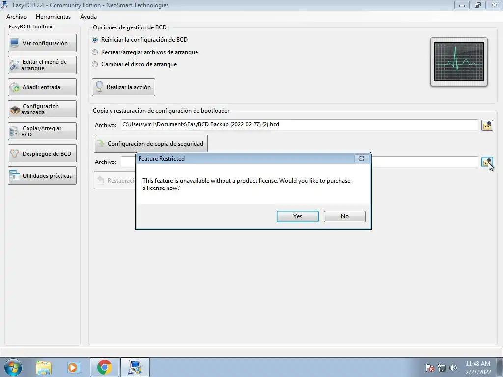
Task: Click the partially hidden Restauración button
Action: (x=115, y=181)
